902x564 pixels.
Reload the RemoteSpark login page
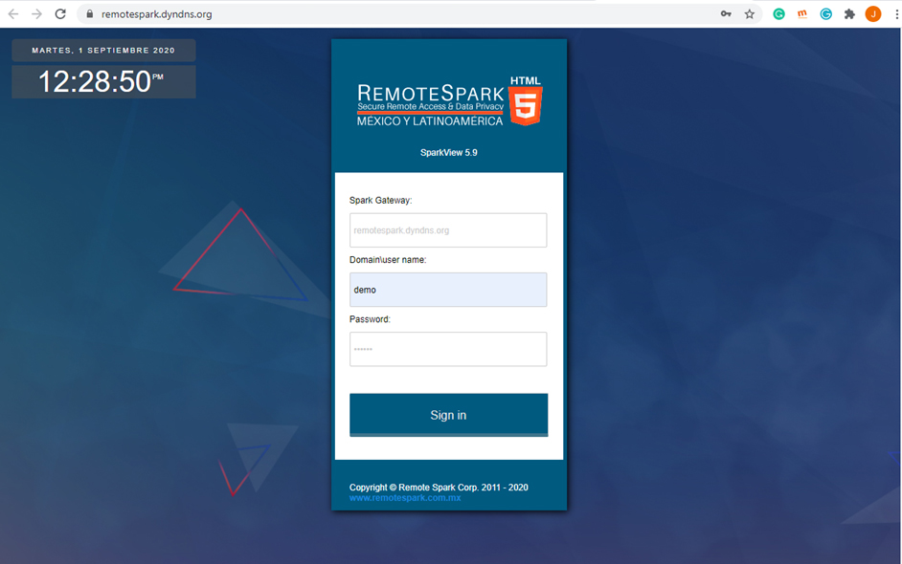(x=60, y=14)
